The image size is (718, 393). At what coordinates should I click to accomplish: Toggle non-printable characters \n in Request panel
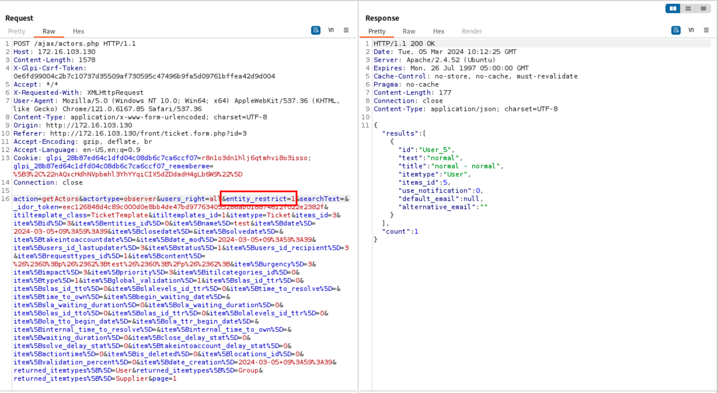331,30
